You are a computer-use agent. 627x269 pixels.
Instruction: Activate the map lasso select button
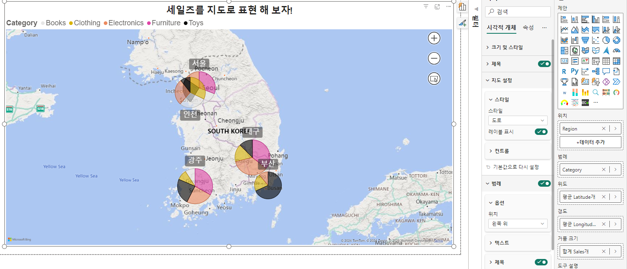pos(434,79)
